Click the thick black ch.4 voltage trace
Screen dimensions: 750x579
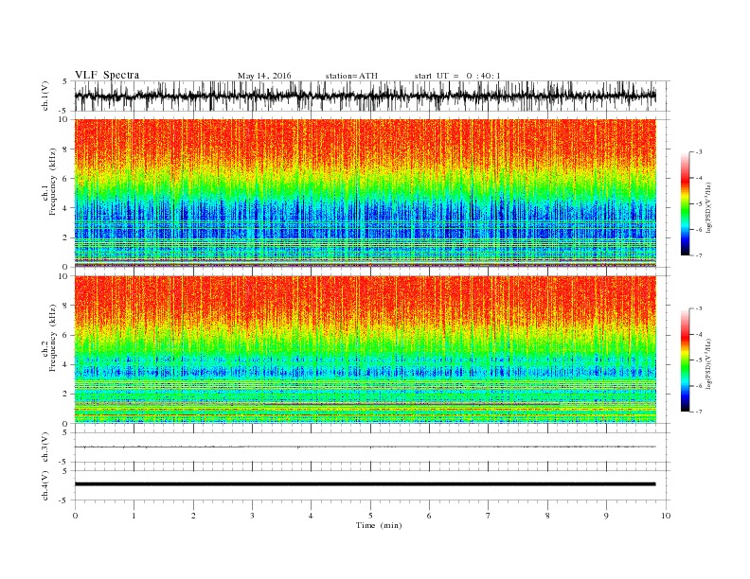366,484
